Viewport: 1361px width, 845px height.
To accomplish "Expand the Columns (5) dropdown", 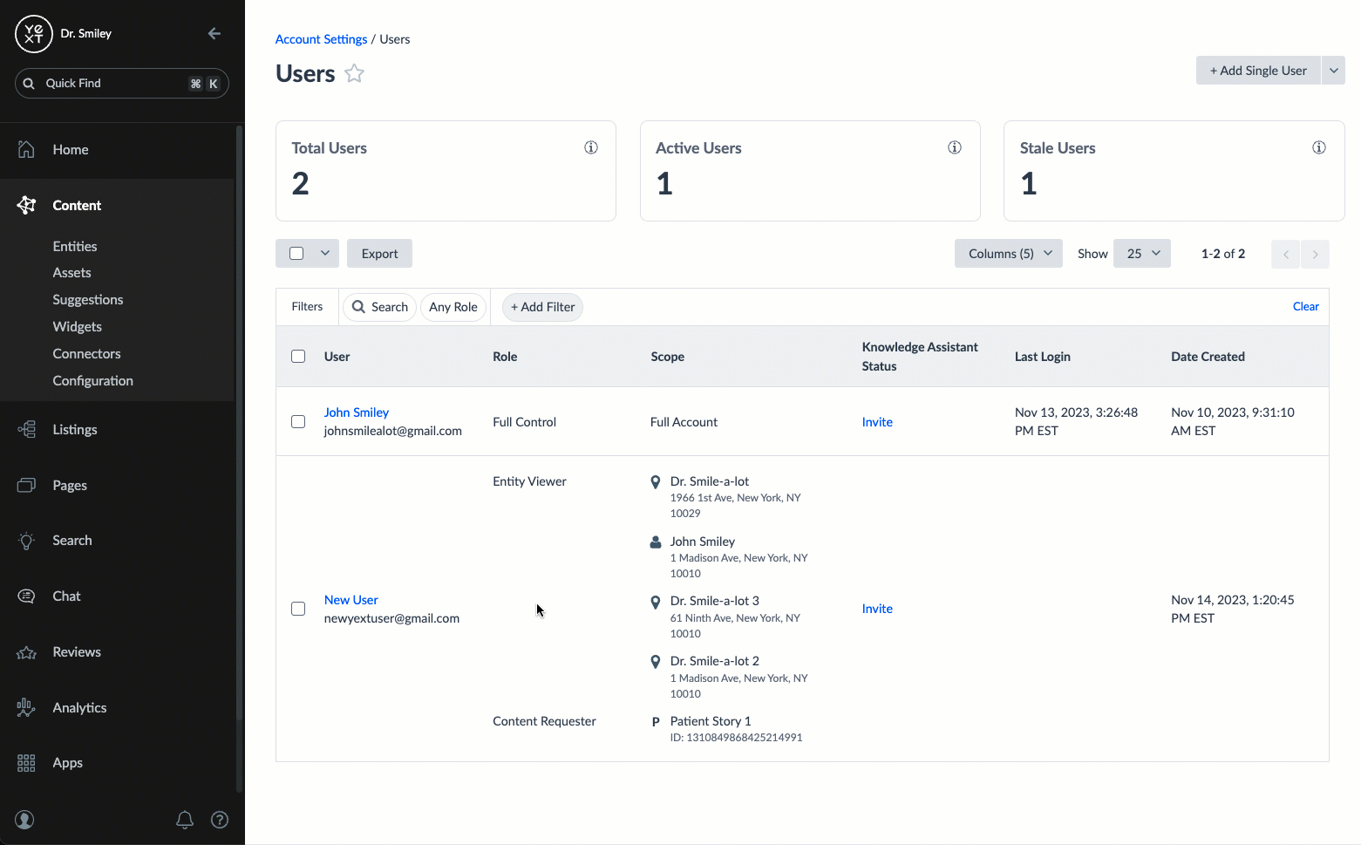I will coord(1009,254).
